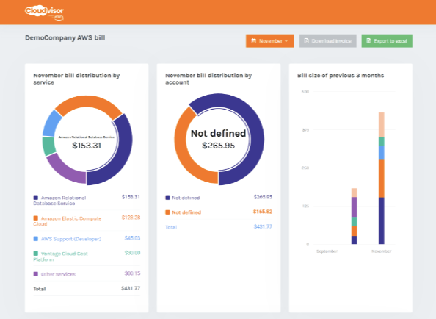Click the September axis label
The image size is (436, 319).
pyautogui.click(x=327, y=251)
